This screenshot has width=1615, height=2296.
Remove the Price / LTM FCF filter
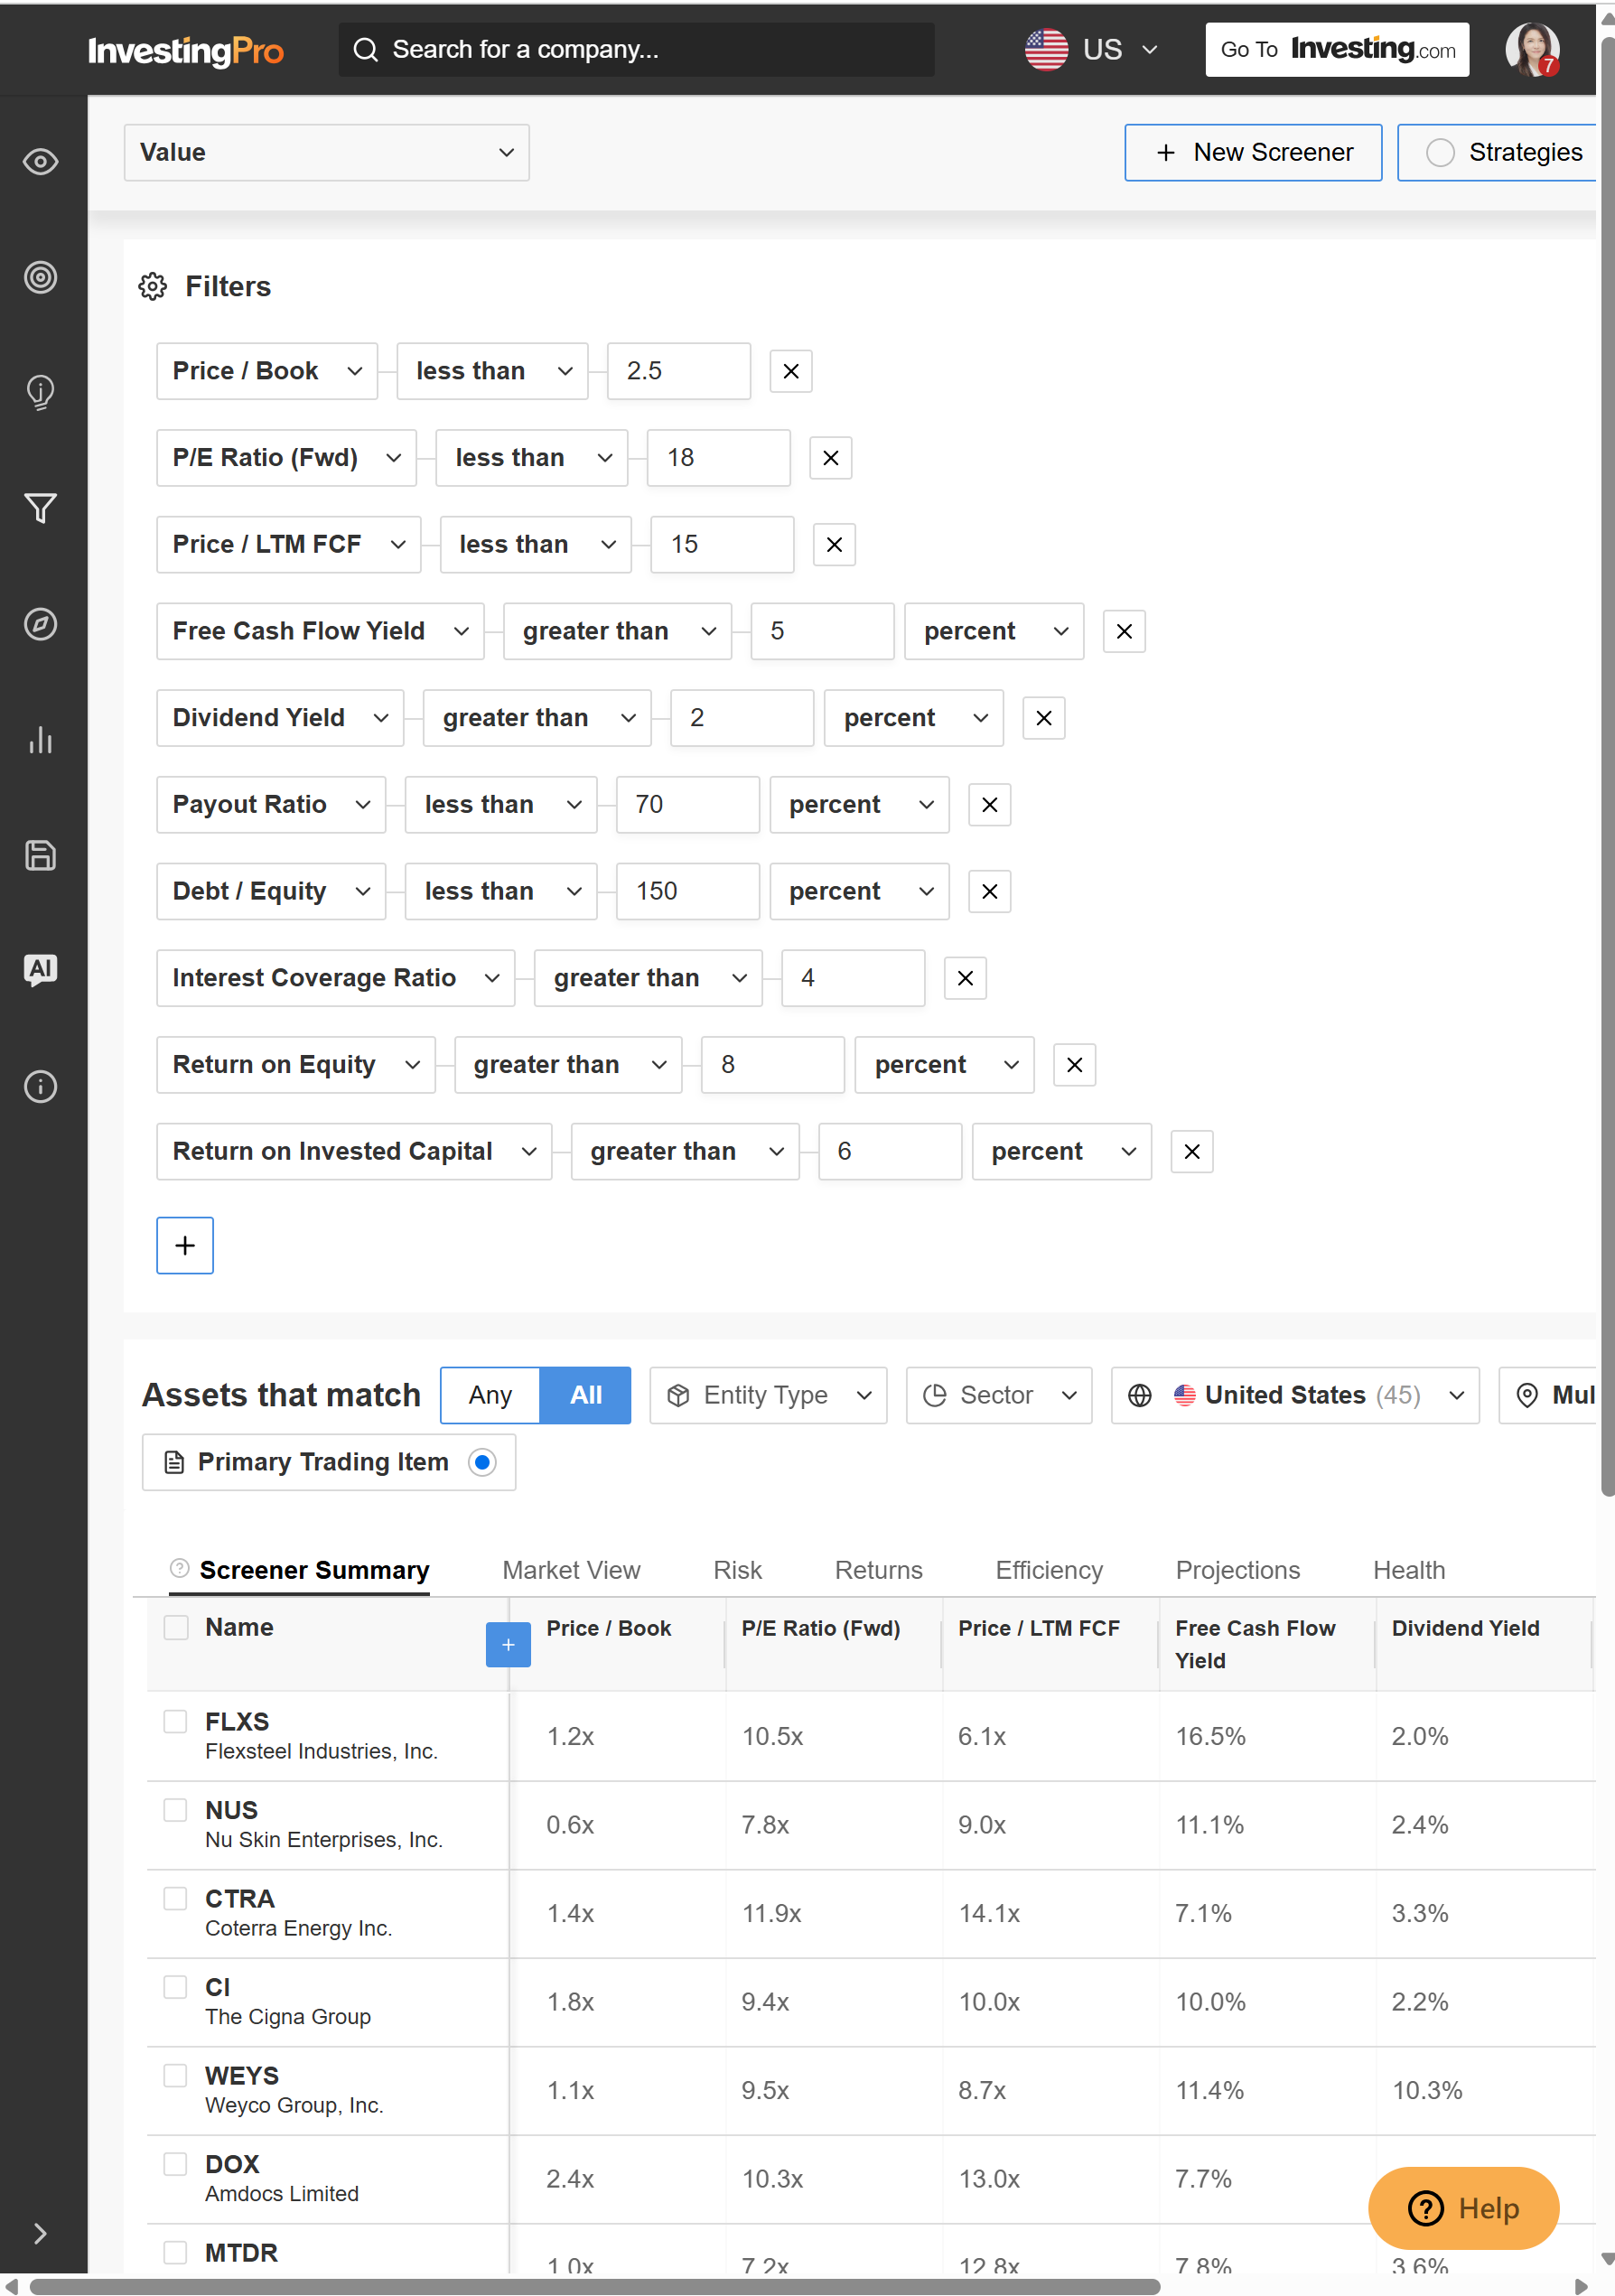click(834, 545)
